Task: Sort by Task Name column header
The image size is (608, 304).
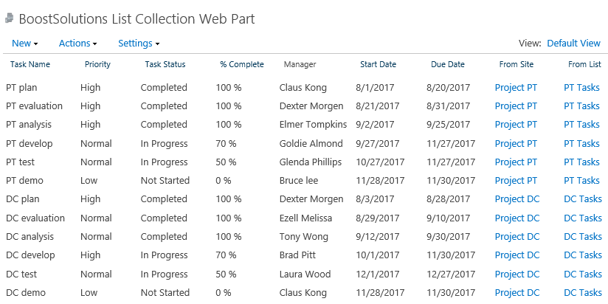Action: pyautogui.click(x=30, y=64)
